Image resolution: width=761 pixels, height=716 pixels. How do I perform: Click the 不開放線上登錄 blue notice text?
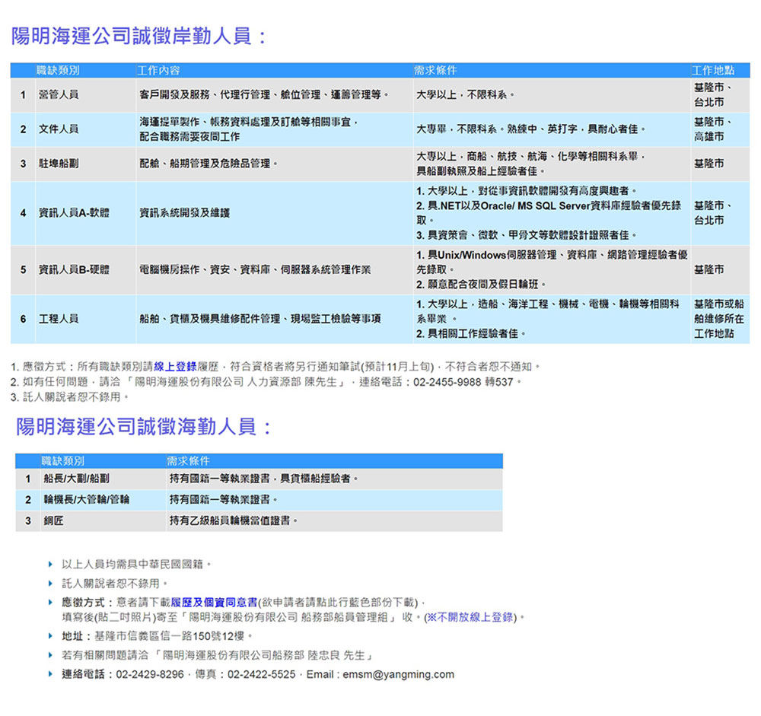click(x=470, y=617)
